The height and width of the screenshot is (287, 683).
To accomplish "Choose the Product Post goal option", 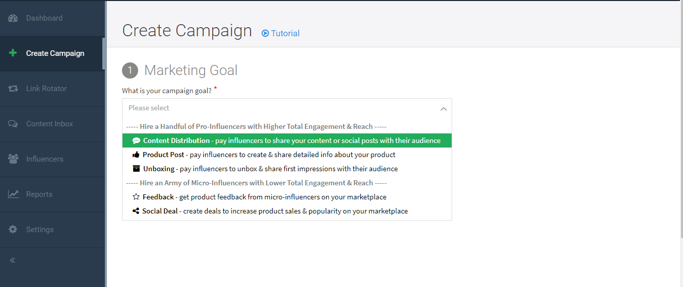I will tap(264, 155).
